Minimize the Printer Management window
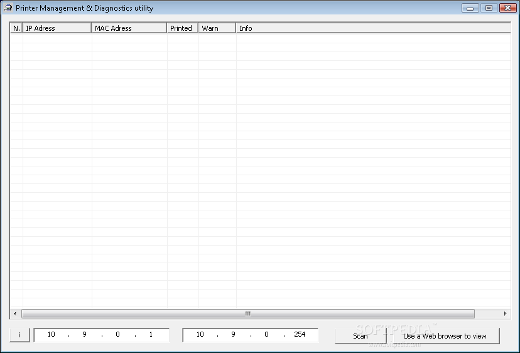Screen dimensions: 520x353 470,8
